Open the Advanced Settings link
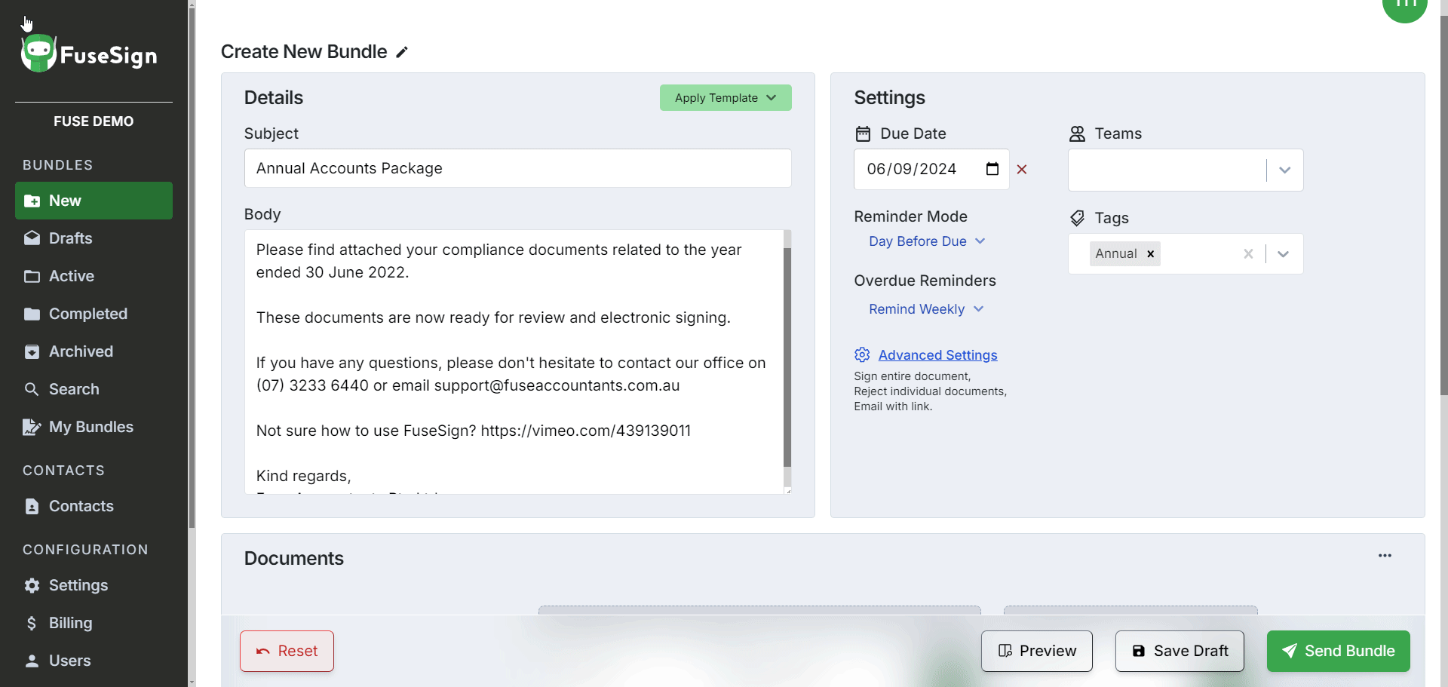This screenshot has width=1448, height=687. (x=937, y=355)
